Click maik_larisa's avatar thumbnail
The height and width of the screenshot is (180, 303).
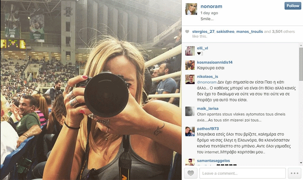[190, 111]
